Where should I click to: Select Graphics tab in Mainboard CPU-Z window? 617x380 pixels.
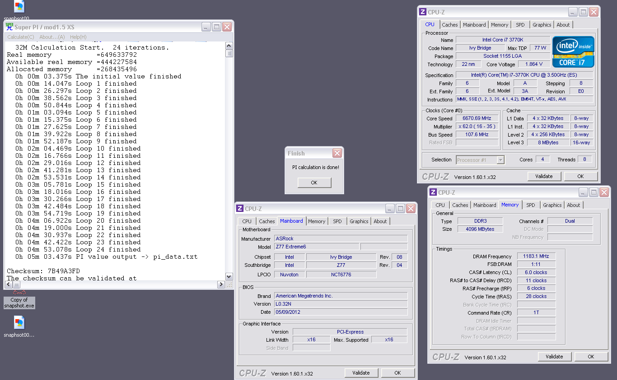coord(359,221)
